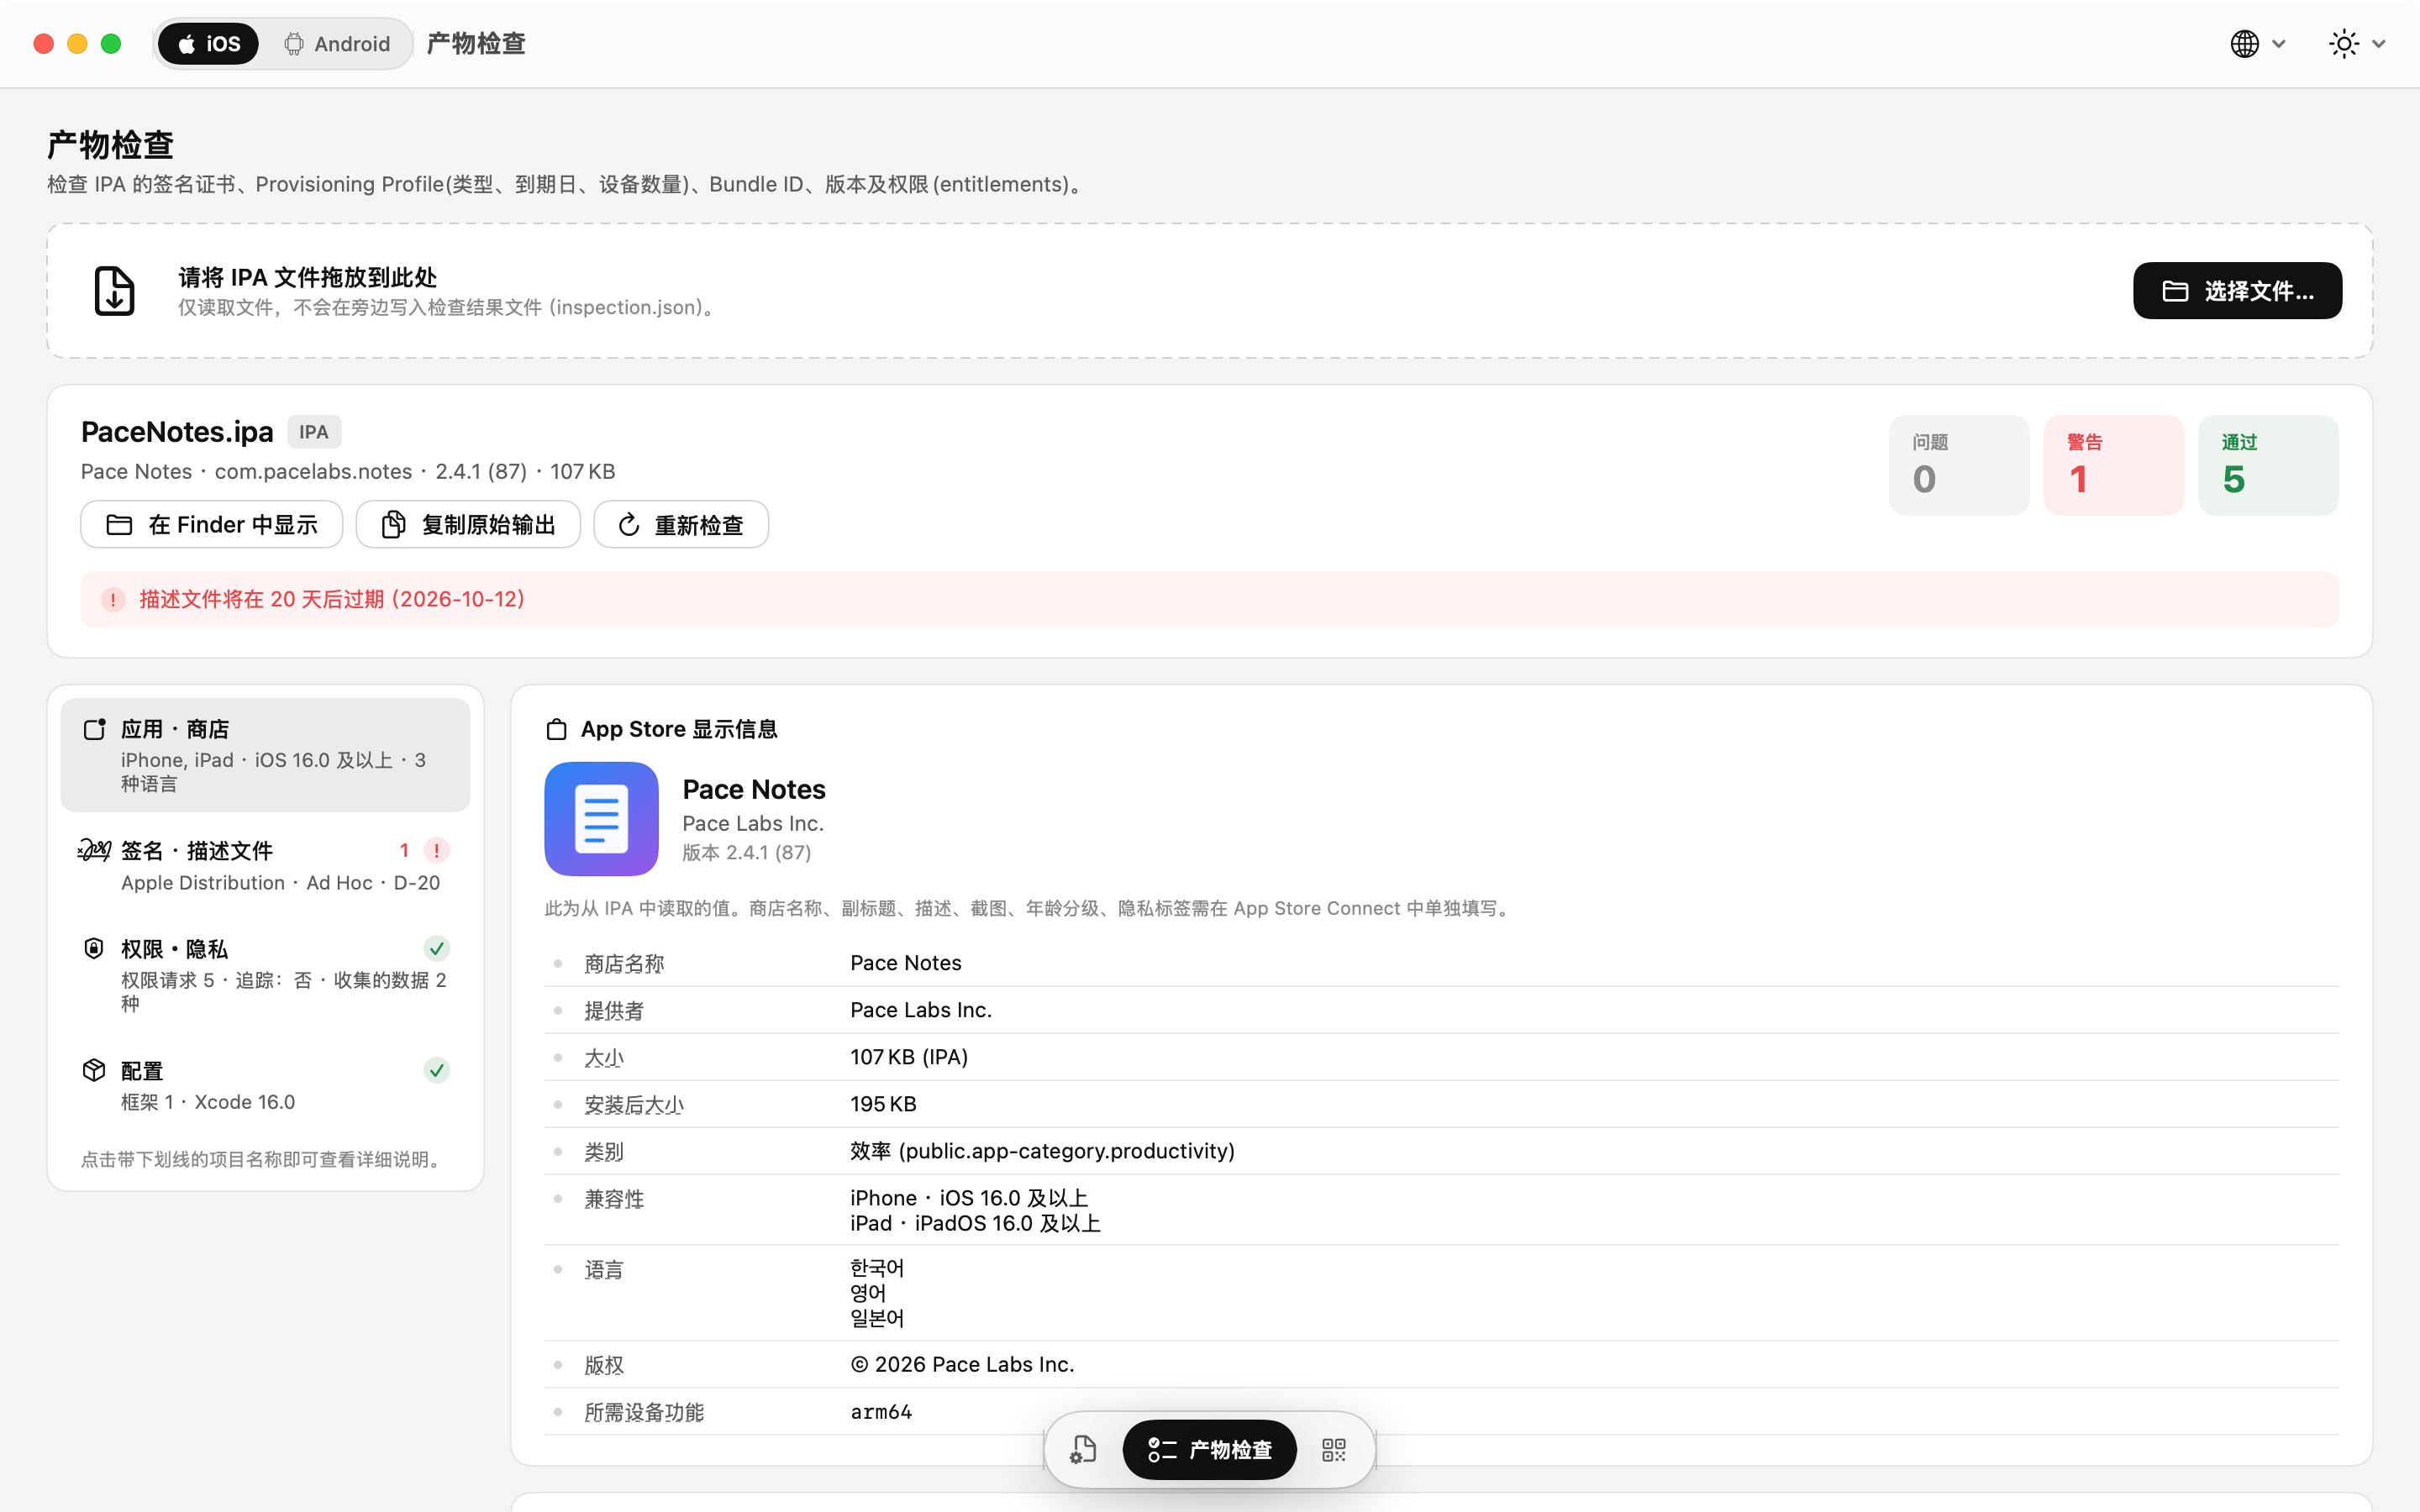
Task: Select 签名 · 描述文件 sidebar section
Action: 265,866
